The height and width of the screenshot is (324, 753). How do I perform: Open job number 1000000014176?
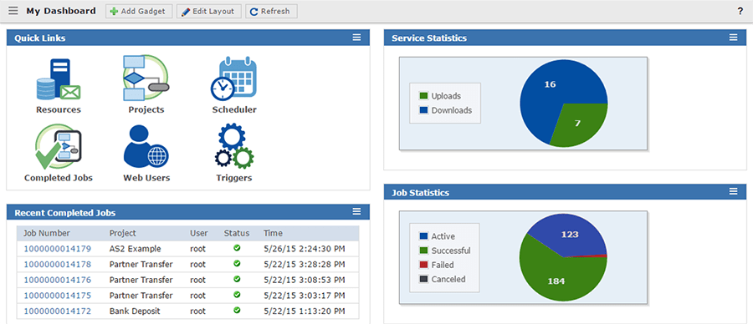[x=57, y=280]
